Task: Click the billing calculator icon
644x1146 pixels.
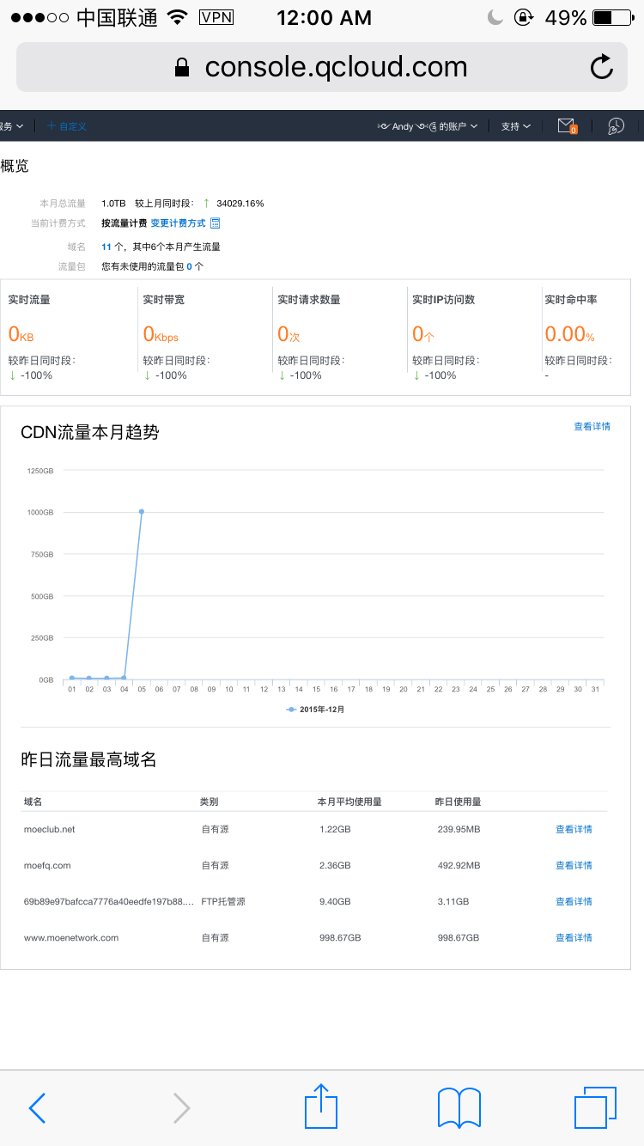Action: tap(216, 223)
